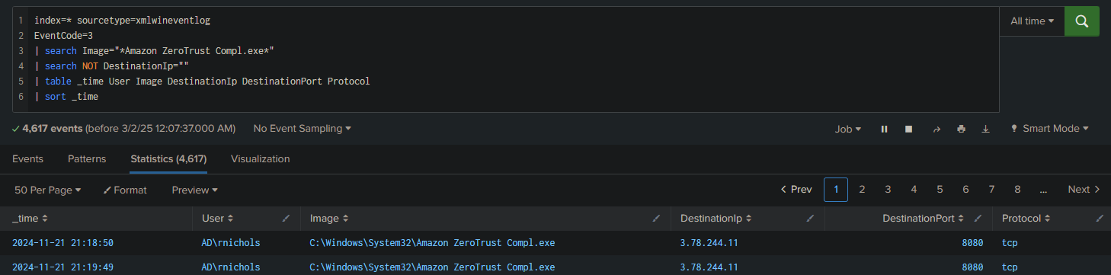Expand the Smart Mode menu

tap(1049, 129)
